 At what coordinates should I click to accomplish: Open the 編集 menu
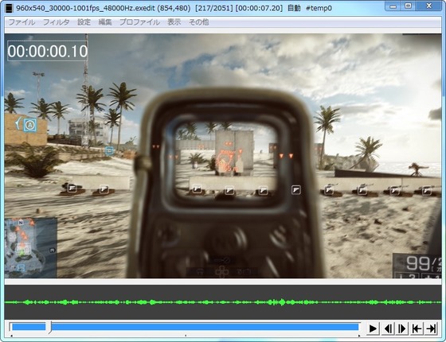click(105, 22)
